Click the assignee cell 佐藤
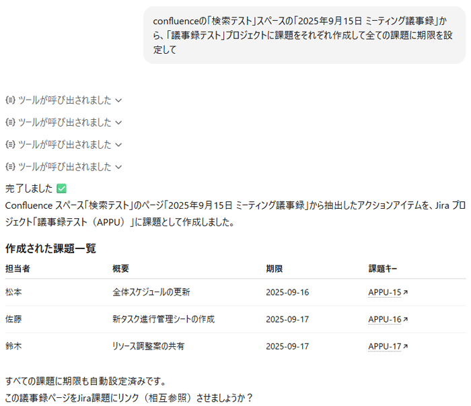The image size is (471, 406). point(13,319)
